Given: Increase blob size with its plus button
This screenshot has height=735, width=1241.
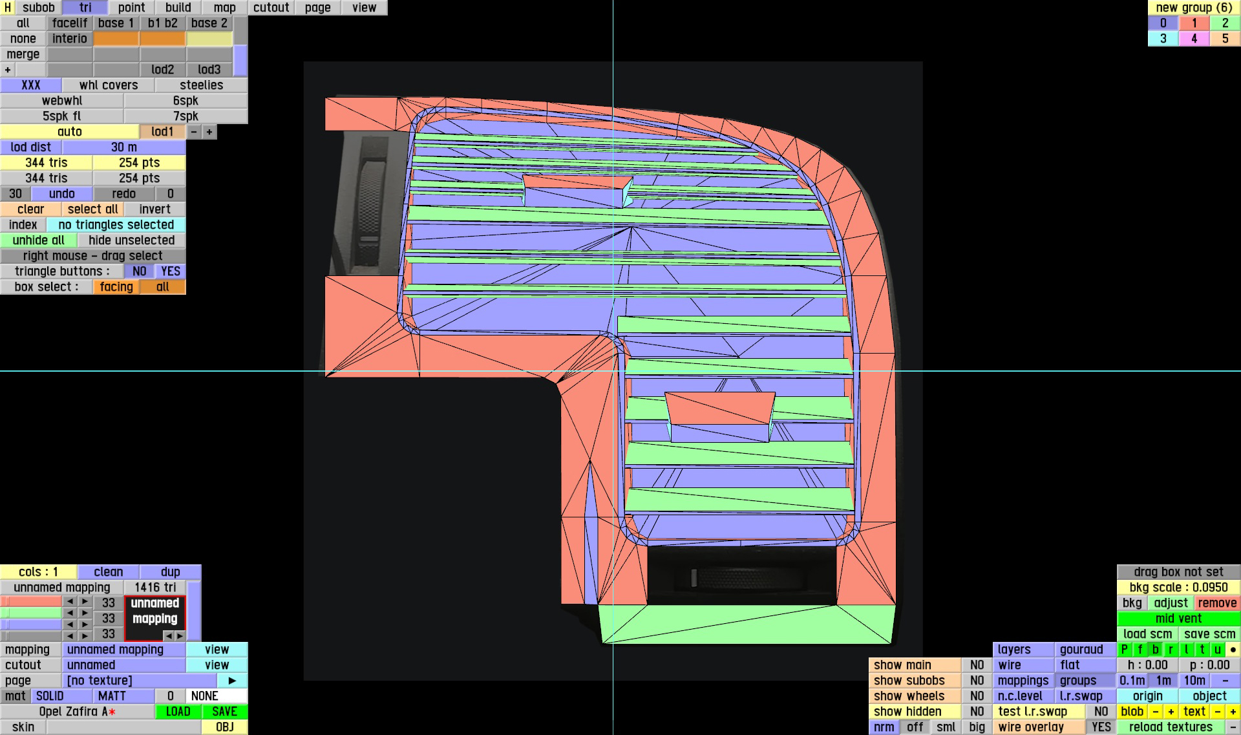Looking at the screenshot, I should pos(1171,712).
